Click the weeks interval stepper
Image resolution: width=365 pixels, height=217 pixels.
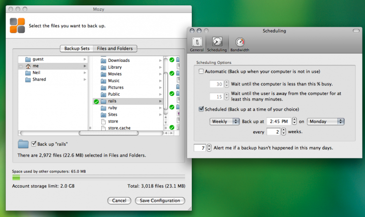pyautogui.click(x=283, y=132)
